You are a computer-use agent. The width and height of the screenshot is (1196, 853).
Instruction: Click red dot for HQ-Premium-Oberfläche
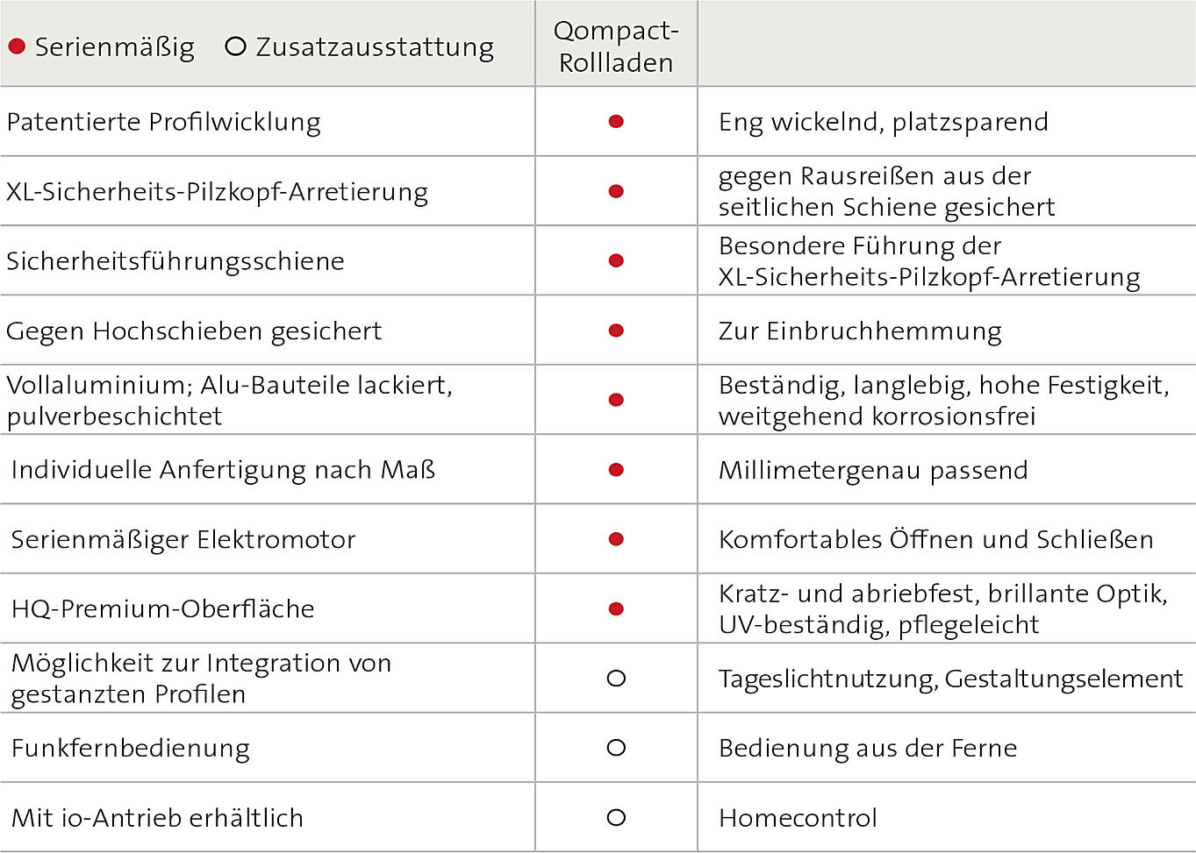point(616,608)
